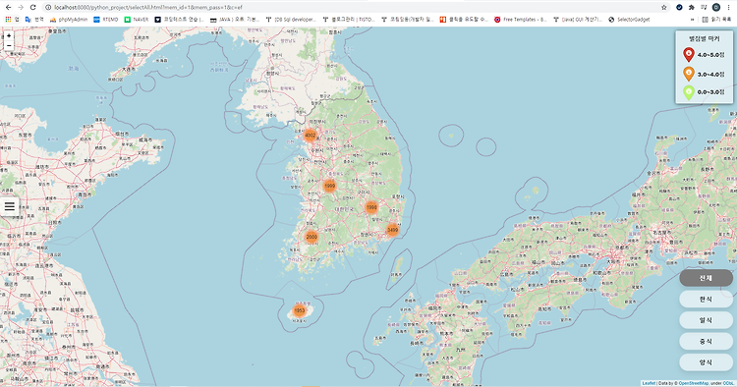Open the RTEMD bookmark
Image resolution: width=737 pixels, height=387 pixels.
click(x=106, y=20)
